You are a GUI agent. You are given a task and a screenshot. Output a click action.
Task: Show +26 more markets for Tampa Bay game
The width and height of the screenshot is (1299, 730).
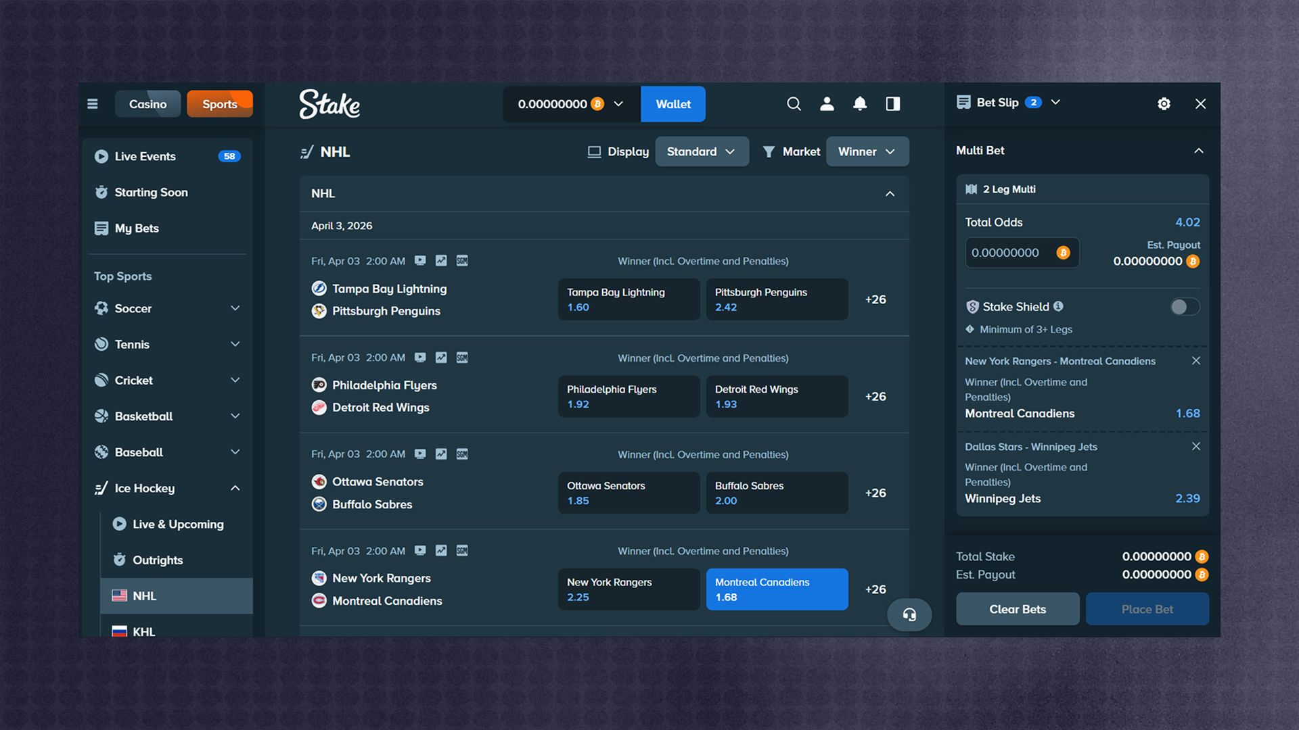point(875,299)
